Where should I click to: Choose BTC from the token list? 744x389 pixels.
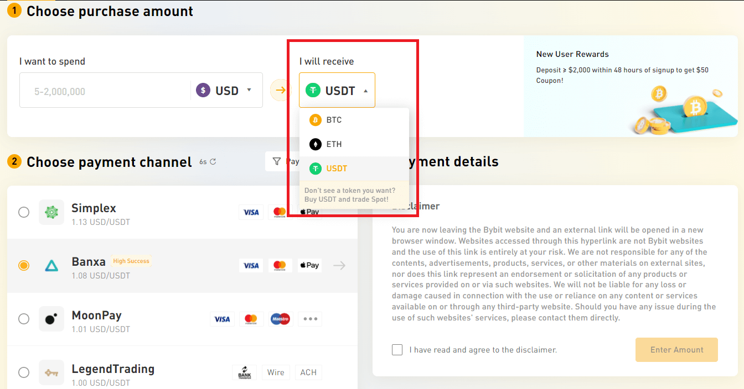tap(334, 120)
